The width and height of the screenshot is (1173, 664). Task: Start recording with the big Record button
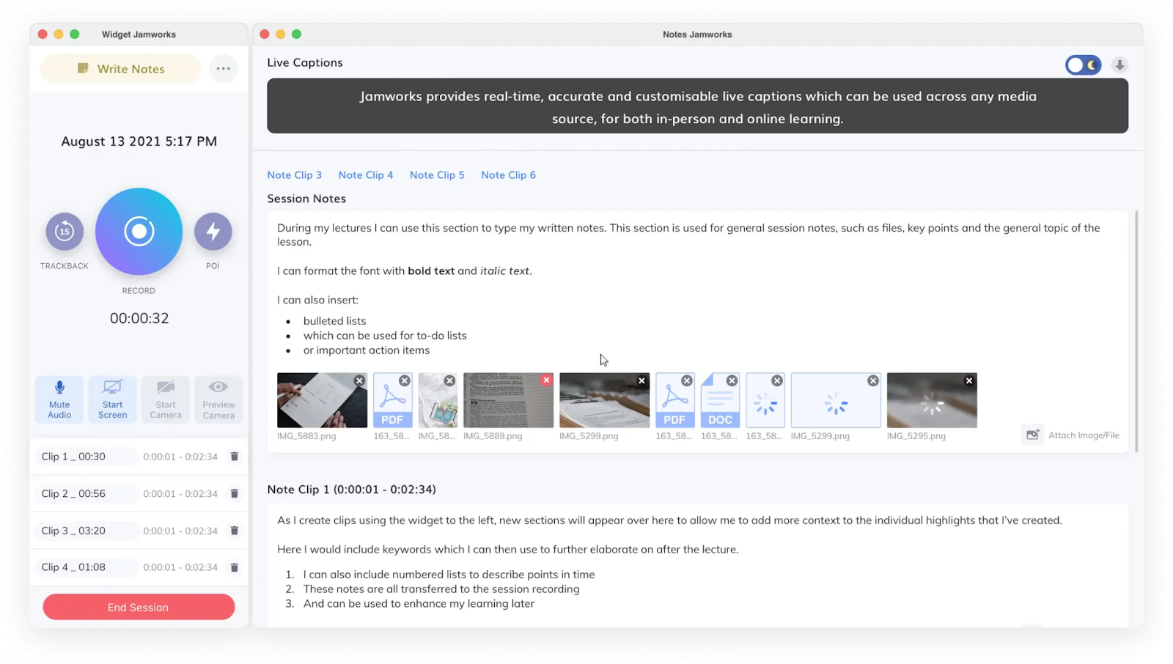(x=139, y=232)
